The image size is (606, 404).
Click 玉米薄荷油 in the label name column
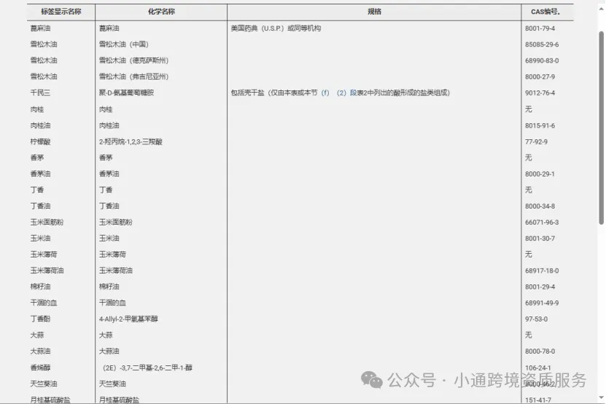47,271
